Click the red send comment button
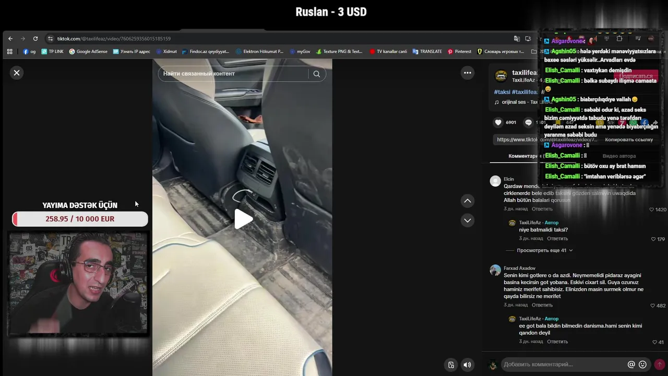Screen dimensions: 668x376 click(660, 365)
